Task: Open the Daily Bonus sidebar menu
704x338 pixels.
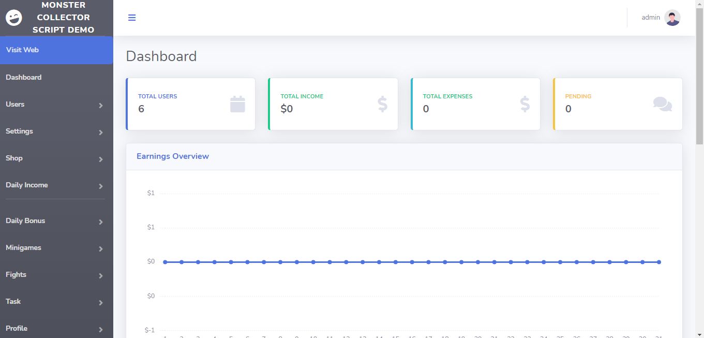Action: point(25,221)
